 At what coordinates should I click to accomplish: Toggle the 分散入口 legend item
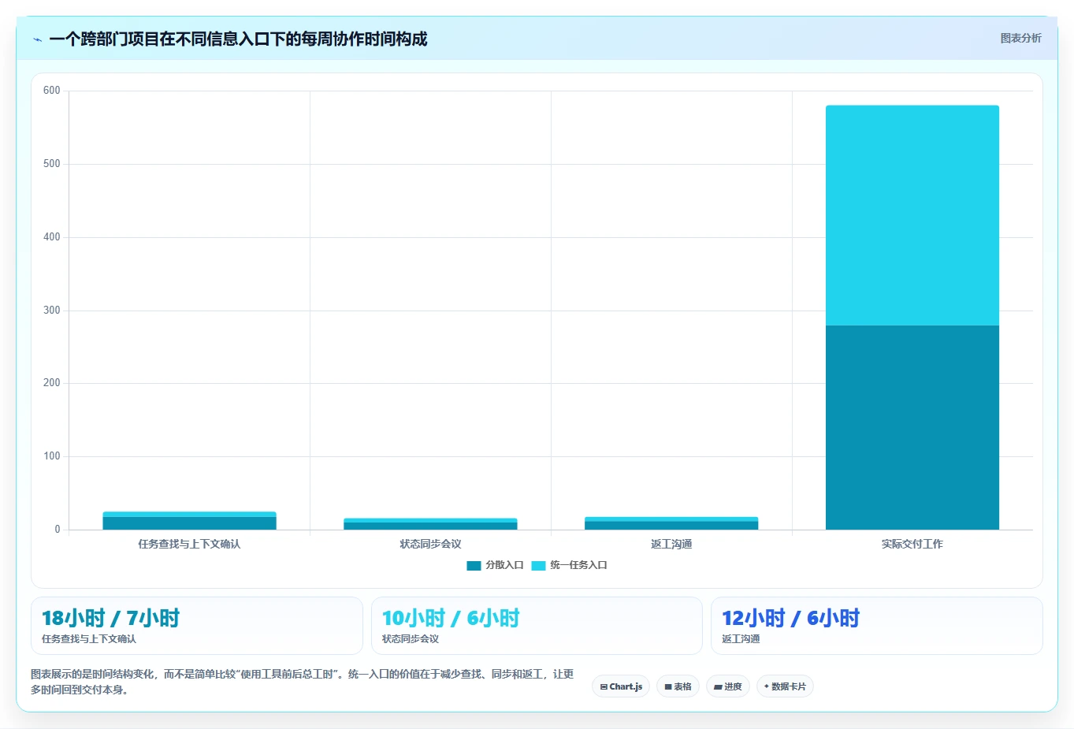(x=495, y=565)
